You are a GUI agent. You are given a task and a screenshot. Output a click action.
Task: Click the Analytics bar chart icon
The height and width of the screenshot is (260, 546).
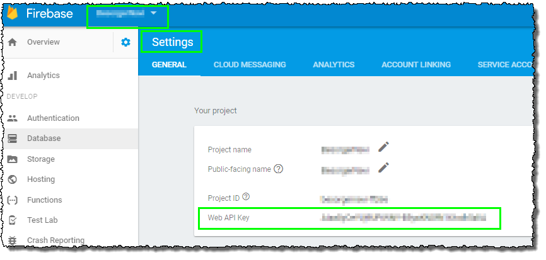(13, 76)
